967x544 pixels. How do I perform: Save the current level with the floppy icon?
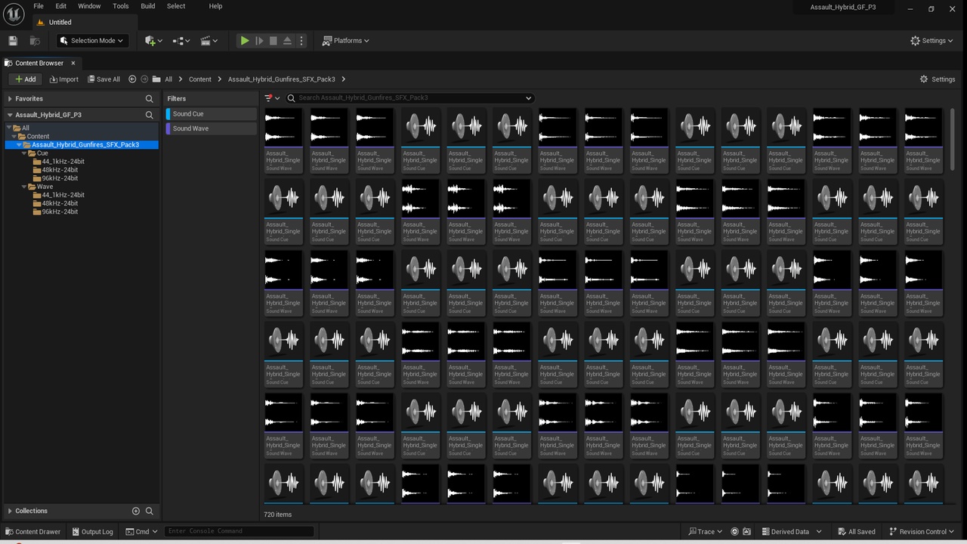pyautogui.click(x=13, y=41)
